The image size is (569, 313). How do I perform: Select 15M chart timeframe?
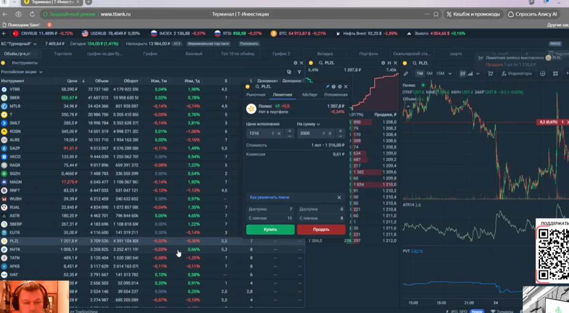point(440,74)
